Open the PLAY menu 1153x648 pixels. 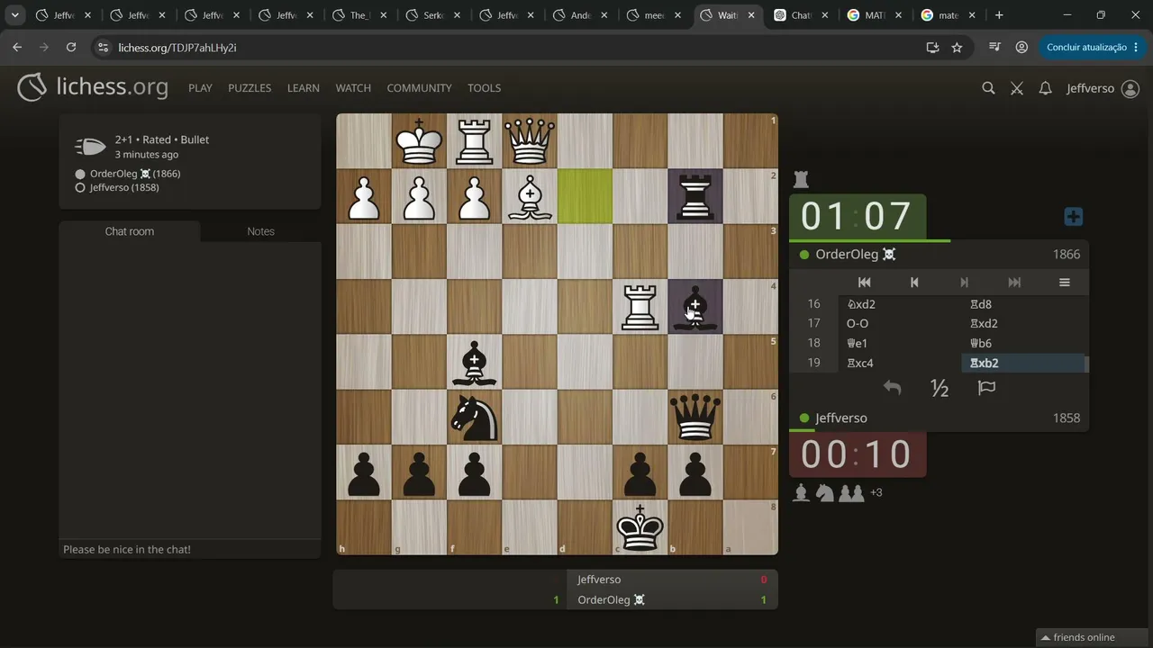click(x=200, y=88)
